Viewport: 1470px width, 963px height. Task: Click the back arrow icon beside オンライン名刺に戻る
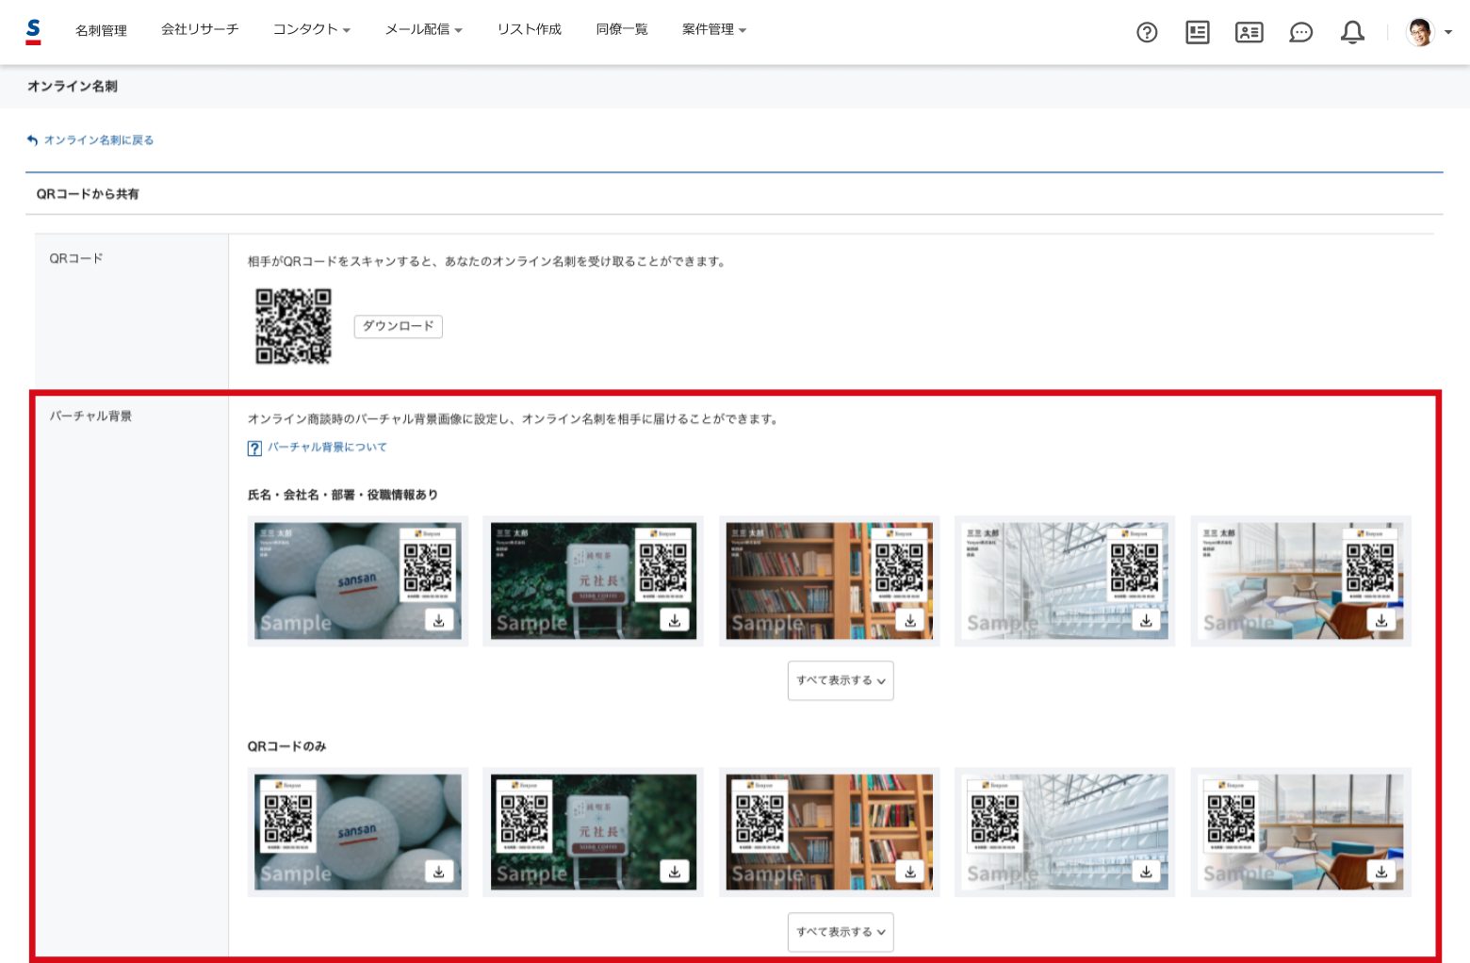point(32,140)
